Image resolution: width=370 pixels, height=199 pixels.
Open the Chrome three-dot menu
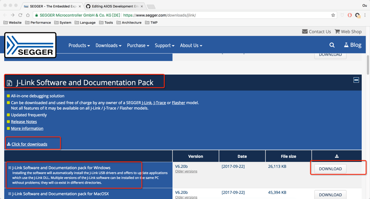[365, 15]
